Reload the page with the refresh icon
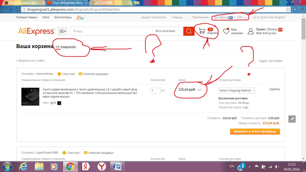 17,9
